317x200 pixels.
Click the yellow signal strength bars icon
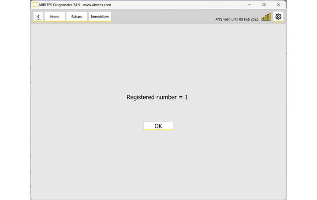(x=266, y=17)
